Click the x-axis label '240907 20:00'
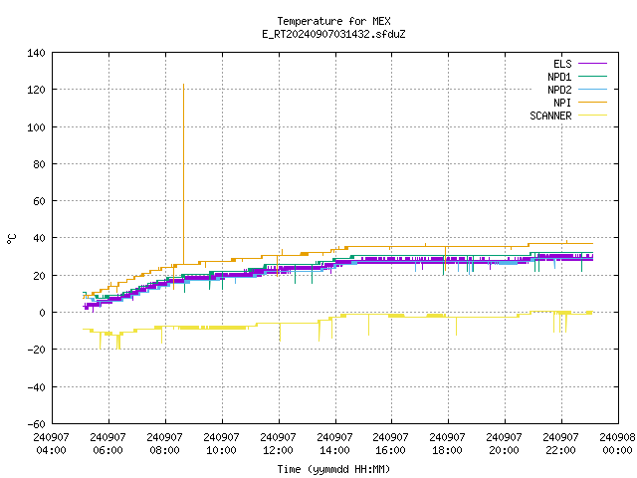 point(505,444)
